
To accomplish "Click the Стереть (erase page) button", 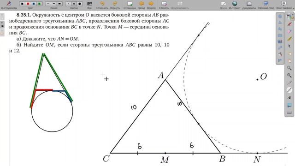I will click(164, 5).
